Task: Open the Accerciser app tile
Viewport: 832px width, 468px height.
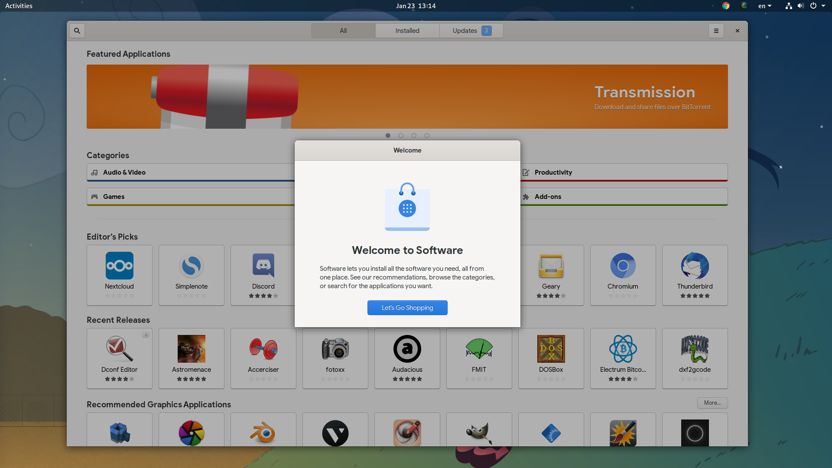Action: click(x=263, y=358)
